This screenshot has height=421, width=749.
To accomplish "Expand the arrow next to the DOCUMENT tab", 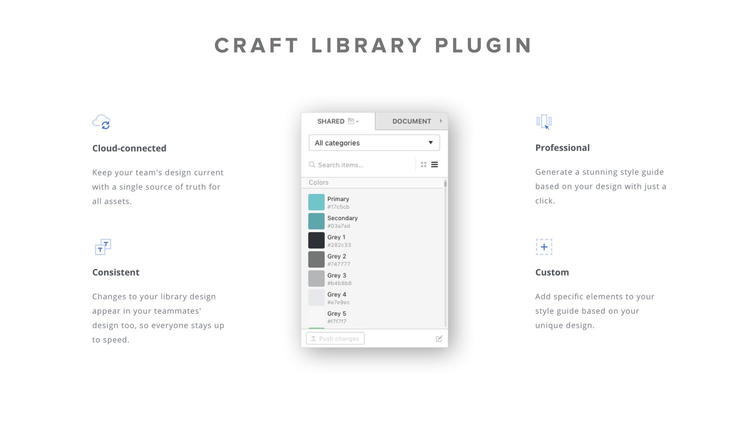I will pyautogui.click(x=441, y=121).
